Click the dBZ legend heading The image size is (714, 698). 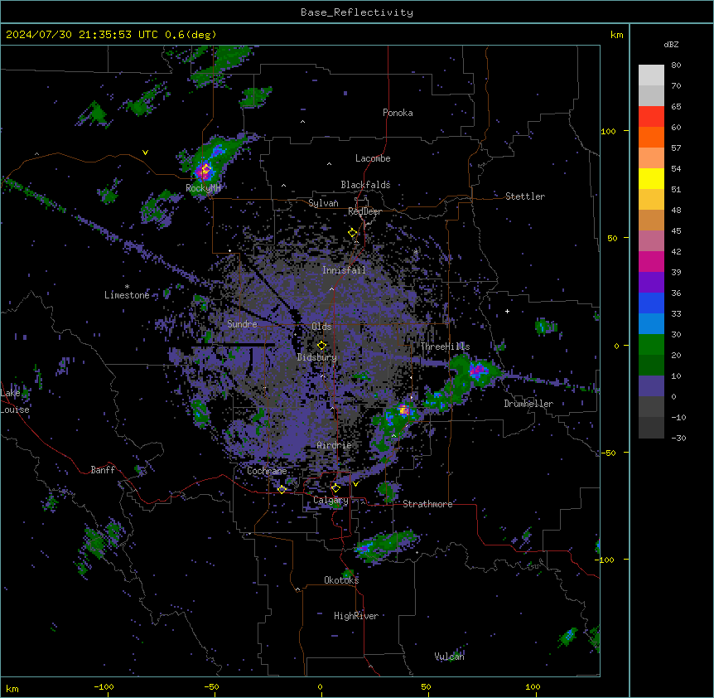(x=671, y=44)
